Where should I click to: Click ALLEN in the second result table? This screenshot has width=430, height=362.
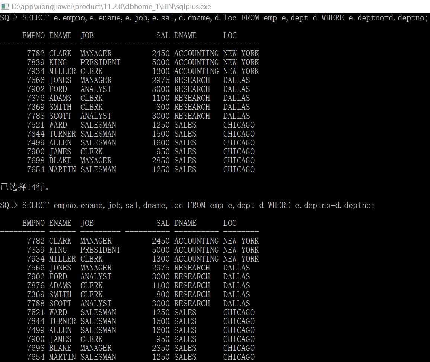point(60,330)
